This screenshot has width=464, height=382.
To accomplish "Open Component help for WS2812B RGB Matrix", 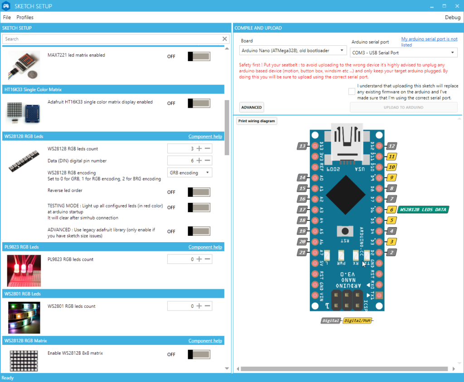I will click(x=205, y=341).
